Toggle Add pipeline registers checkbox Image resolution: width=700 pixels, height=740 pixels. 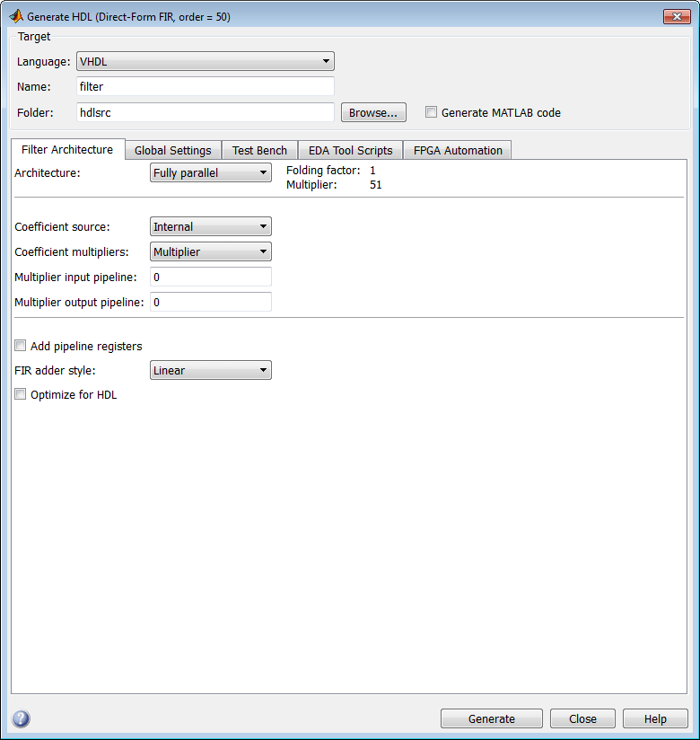coord(21,346)
